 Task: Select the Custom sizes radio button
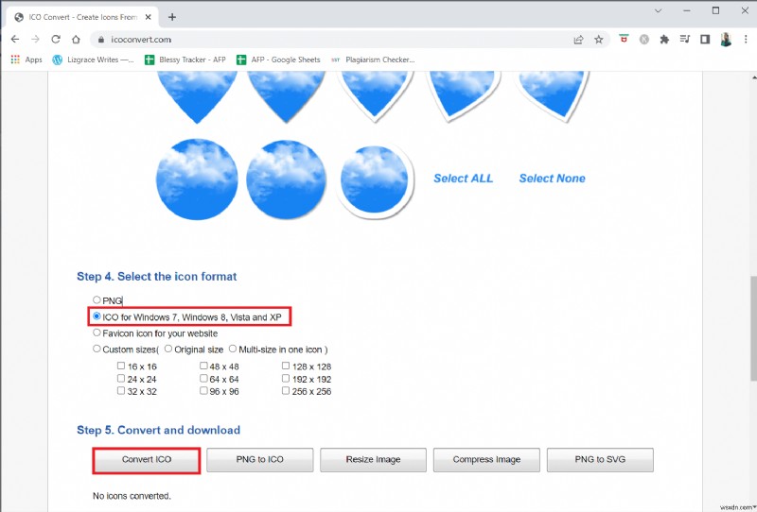97,349
